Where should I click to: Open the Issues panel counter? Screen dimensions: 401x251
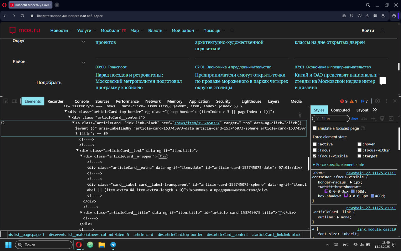[364, 101]
